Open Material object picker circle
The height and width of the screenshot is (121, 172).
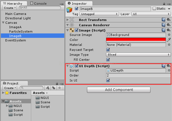pos(169,44)
